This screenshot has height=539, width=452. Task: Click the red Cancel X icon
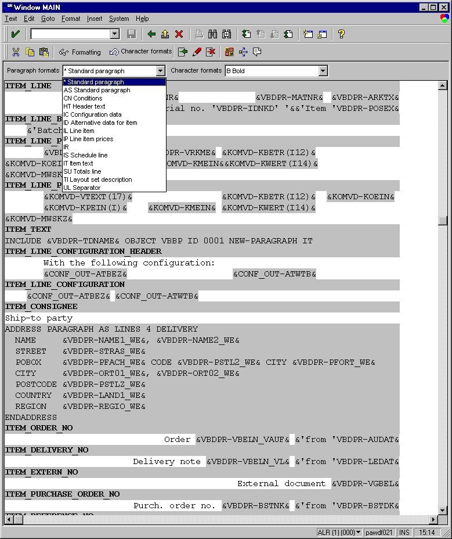pyautogui.click(x=179, y=34)
